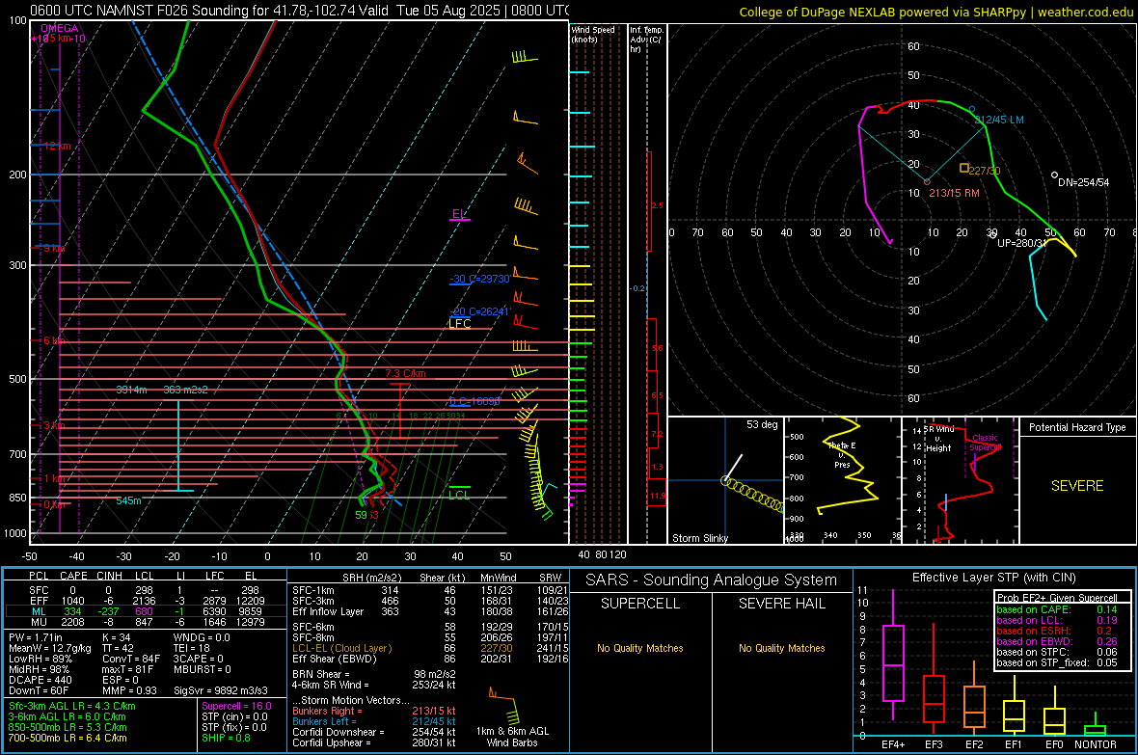Click the DN=254/54 hodograph label

coord(1083,182)
